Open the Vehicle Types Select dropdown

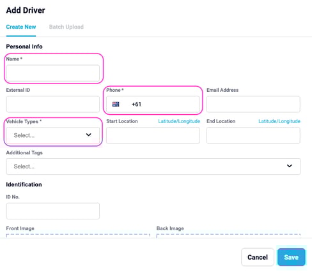click(53, 135)
